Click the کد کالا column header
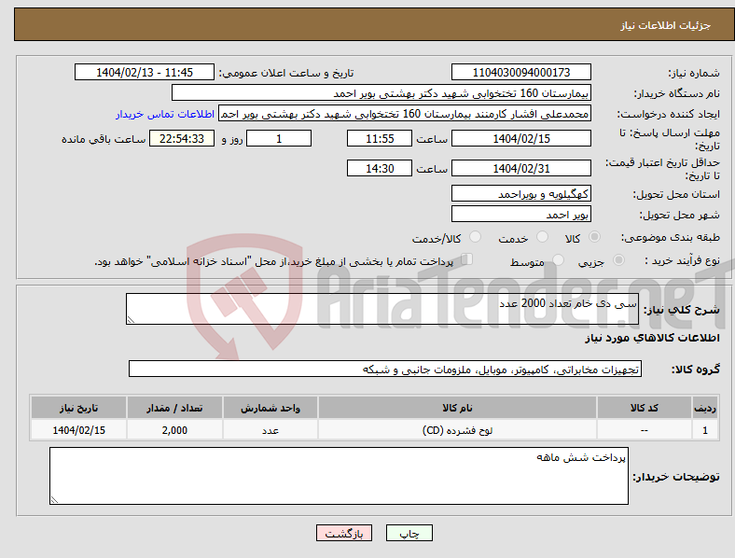The image size is (735, 558). click(645, 408)
